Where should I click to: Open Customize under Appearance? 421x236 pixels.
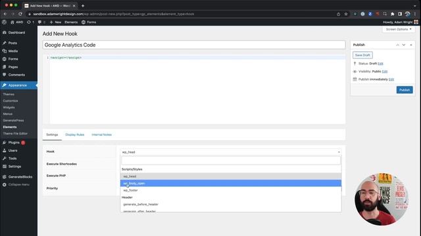coord(11,101)
